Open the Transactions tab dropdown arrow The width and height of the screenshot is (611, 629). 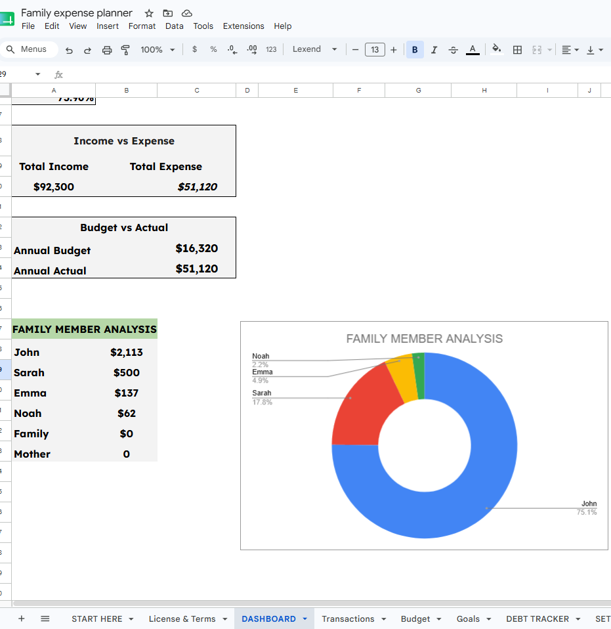coord(384,619)
